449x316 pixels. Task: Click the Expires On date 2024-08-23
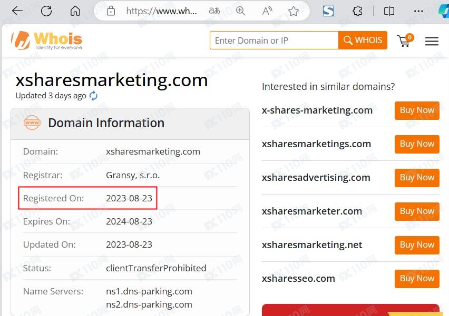tap(129, 221)
